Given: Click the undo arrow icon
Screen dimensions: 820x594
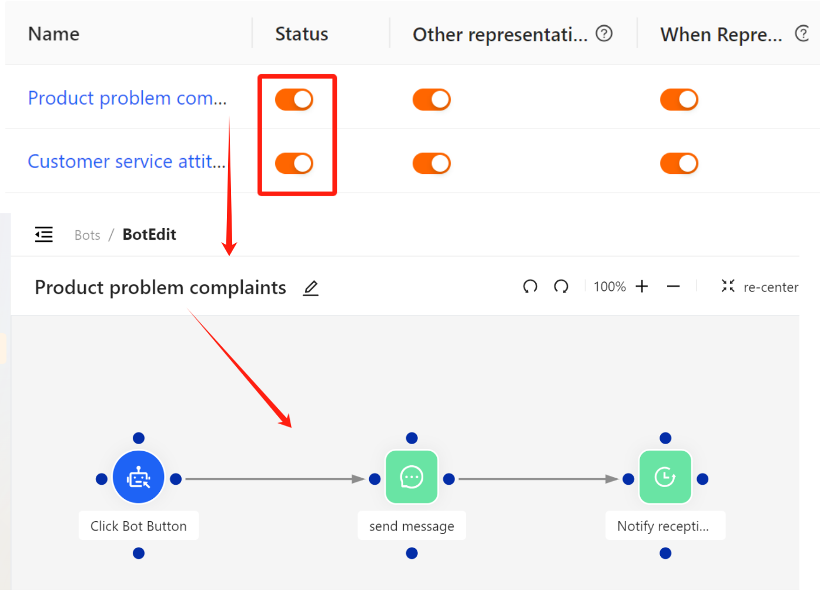Looking at the screenshot, I should 530,287.
